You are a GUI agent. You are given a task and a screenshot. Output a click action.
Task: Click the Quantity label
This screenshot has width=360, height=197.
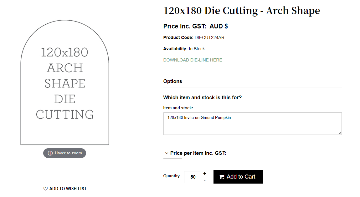172,176
